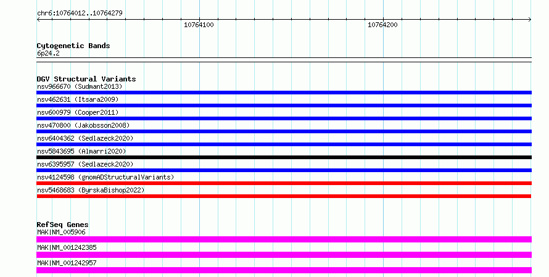
Task: Open variant nsv966670 (Sudmant2013) label
Action: [80, 86]
